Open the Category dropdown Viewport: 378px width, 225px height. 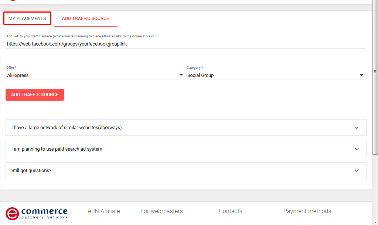click(273, 75)
